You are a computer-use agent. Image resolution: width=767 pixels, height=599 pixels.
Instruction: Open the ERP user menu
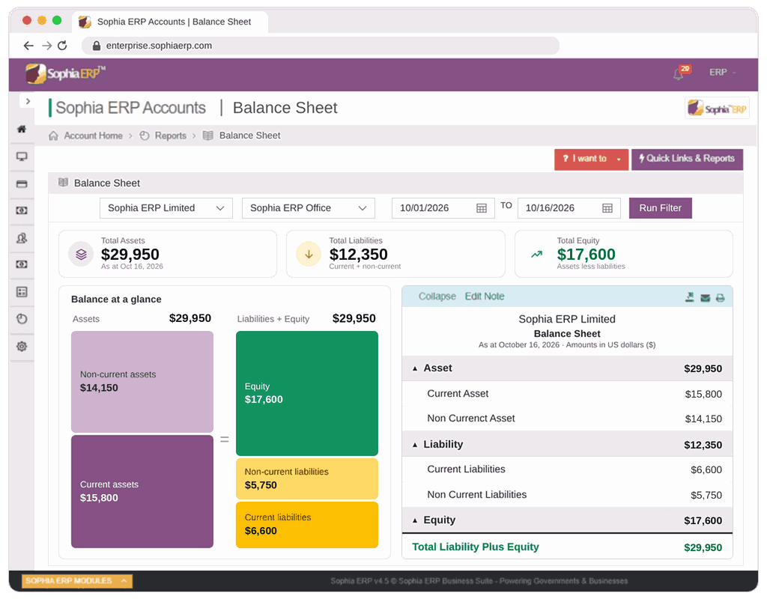tap(723, 73)
